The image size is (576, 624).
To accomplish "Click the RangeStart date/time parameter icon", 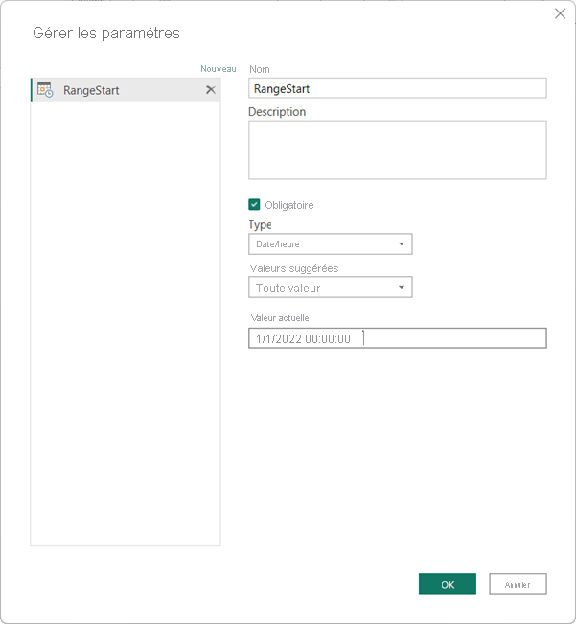I will coord(45,90).
